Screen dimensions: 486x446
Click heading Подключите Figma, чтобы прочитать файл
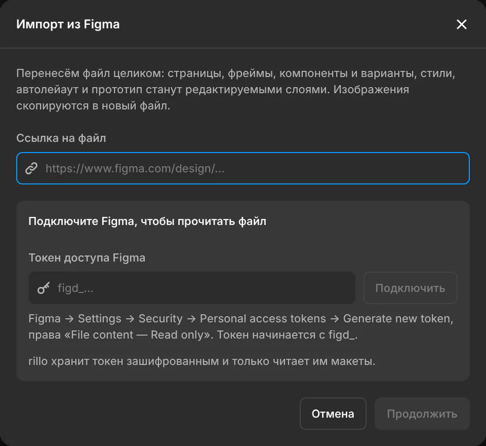point(147,221)
